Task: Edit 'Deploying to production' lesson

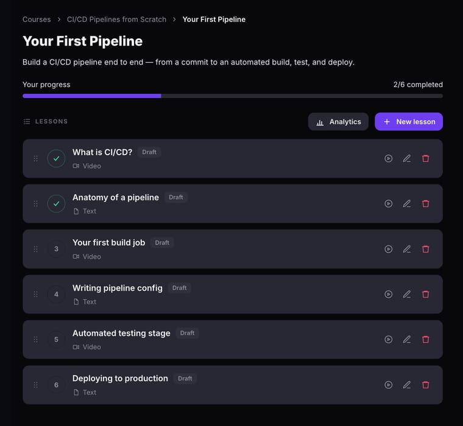Action: coord(407,385)
